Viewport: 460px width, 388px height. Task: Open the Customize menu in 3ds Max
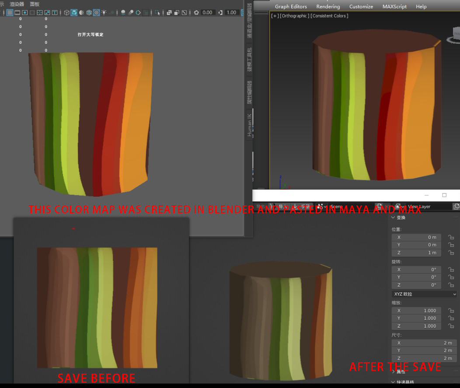click(x=361, y=7)
